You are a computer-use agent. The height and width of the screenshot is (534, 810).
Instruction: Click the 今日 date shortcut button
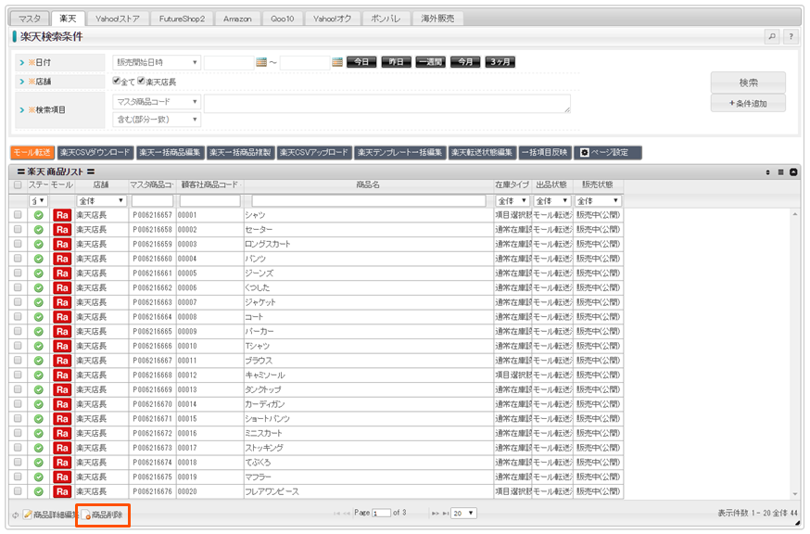coord(361,62)
